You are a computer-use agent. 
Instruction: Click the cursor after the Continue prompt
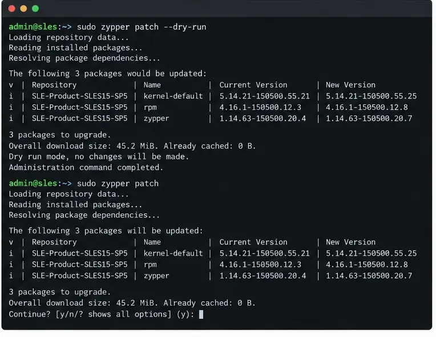click(x=201, y=314)
